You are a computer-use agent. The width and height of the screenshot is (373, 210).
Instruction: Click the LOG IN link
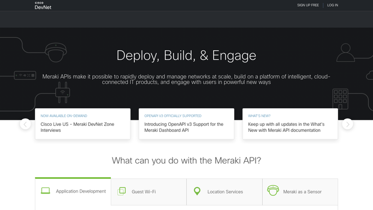tap(333, 5)
